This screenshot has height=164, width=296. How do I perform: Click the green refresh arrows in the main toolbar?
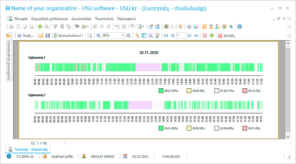pos(40,27)
